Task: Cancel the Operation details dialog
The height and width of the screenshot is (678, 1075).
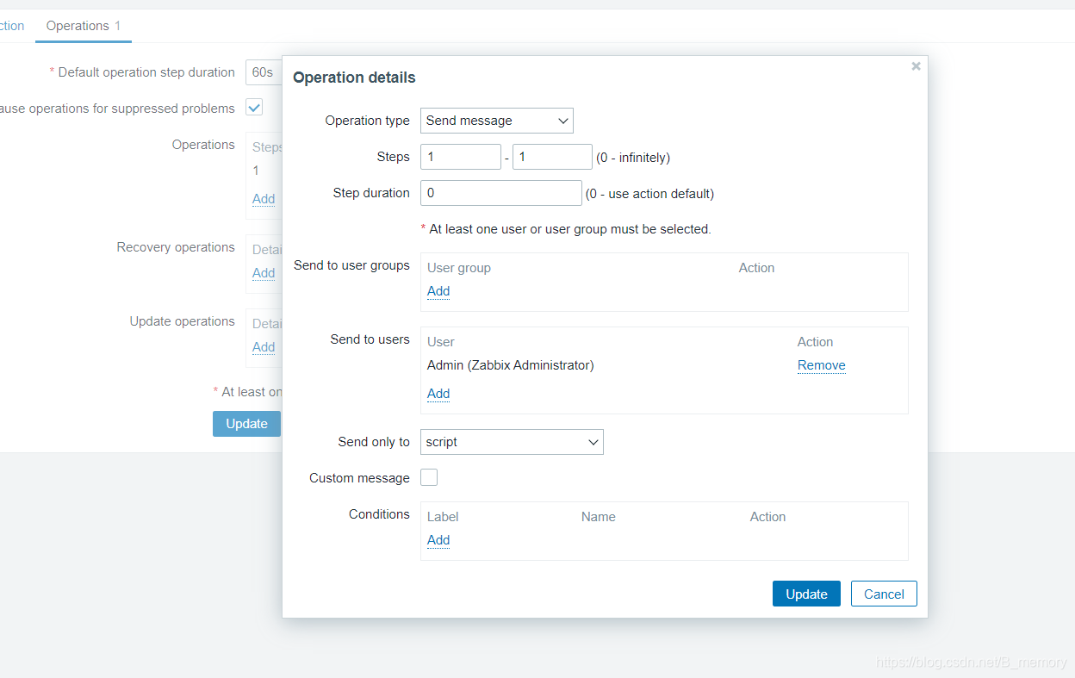Action: [884, 594]
